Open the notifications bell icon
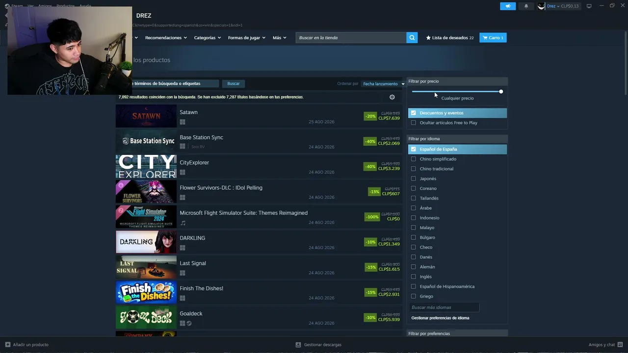This screenshot has height=353, width=628. tap(526, 6)
